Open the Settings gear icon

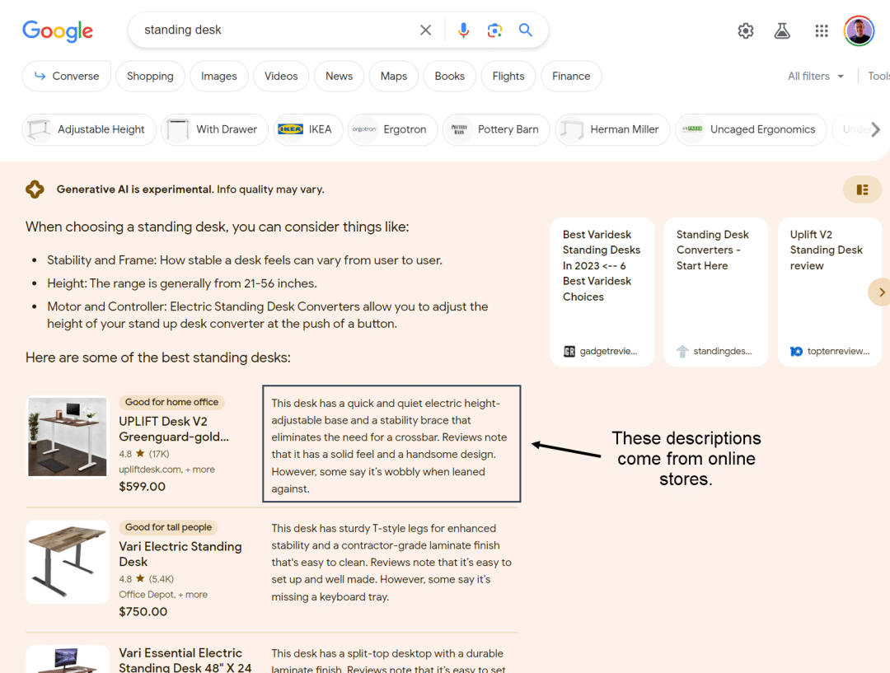point(746,31)
